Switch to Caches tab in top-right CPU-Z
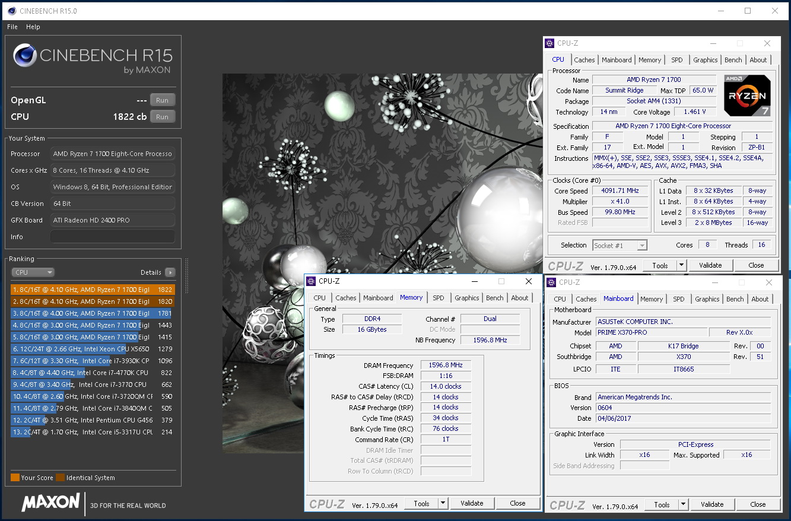 click(584, 60)
